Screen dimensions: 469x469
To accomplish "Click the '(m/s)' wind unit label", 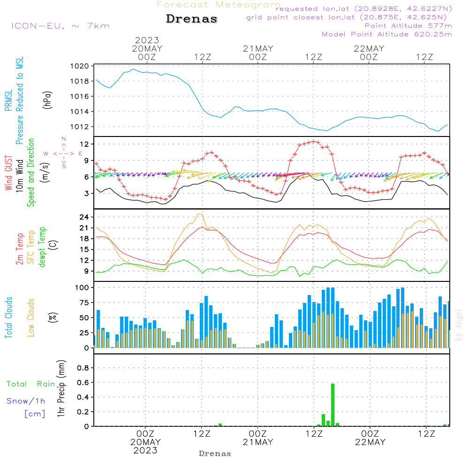I will [x=45, y=173].
